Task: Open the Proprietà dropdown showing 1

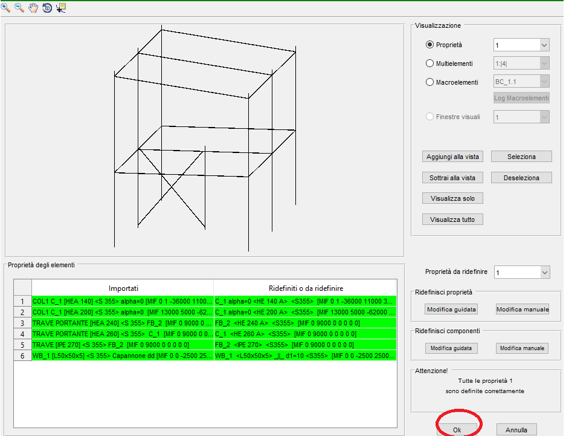Action: (x=521, y=45)
